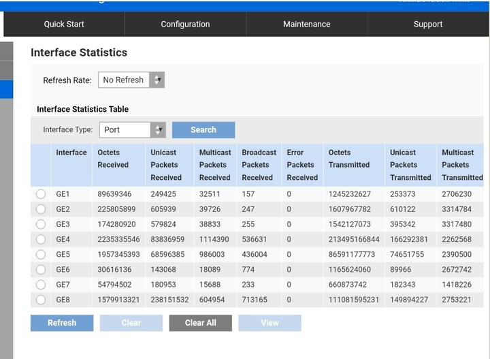Click multicast received value 32511
Screen dimensions: 490x359
210,194
